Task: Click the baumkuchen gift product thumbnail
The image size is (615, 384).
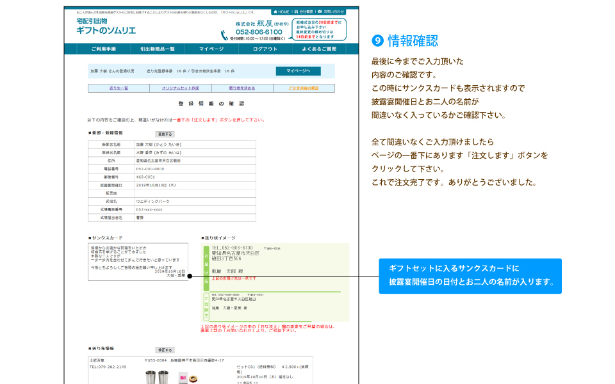Action: click(193, 378)
